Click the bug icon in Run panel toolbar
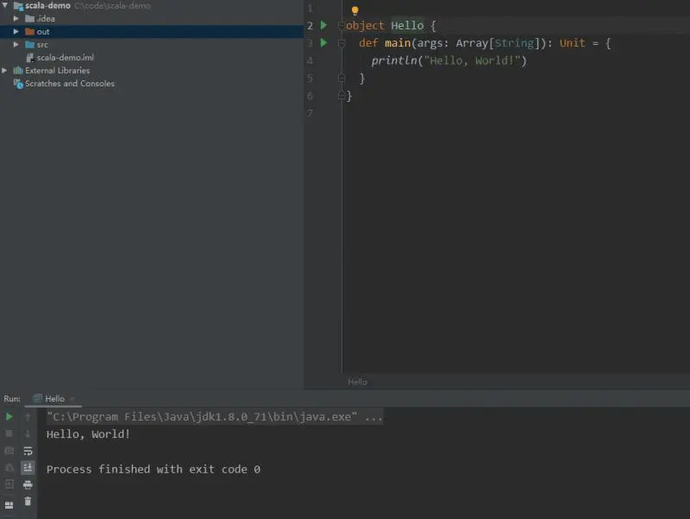690x519 pixels. pos(9,467)
